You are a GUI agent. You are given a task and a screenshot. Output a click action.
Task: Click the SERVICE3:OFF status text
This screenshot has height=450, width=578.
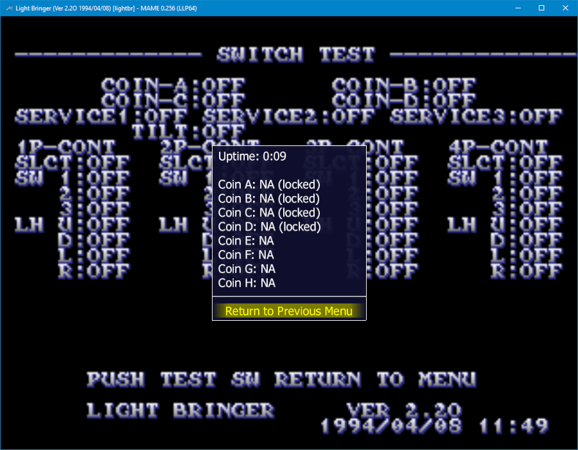[476, 117]
